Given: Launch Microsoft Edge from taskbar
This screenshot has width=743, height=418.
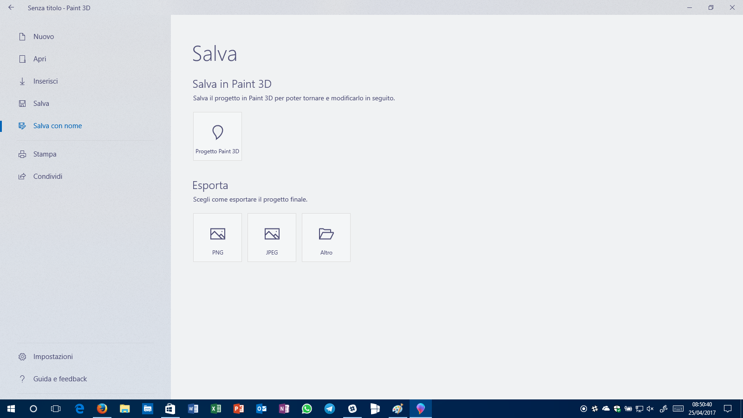Looking at the screenshot, I should pyautogui.click(x=79, y=409).
